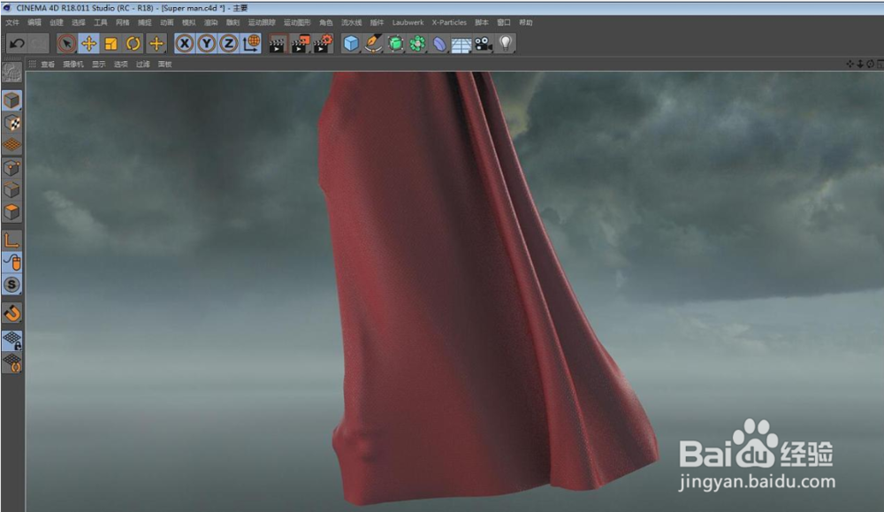Click the greyed Redo arrow icon

(38, 43)
